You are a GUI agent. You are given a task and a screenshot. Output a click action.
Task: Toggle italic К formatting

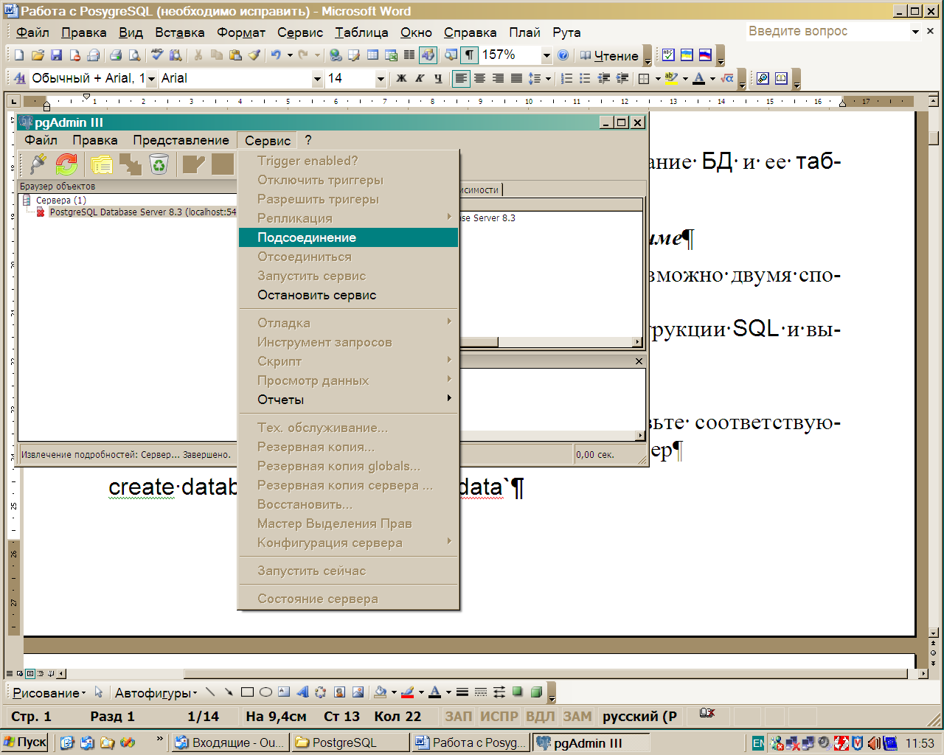coord(420,78)
